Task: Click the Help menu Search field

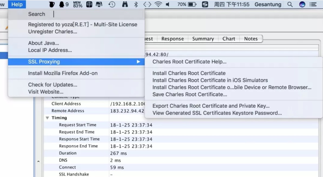Action: point(97,14)
